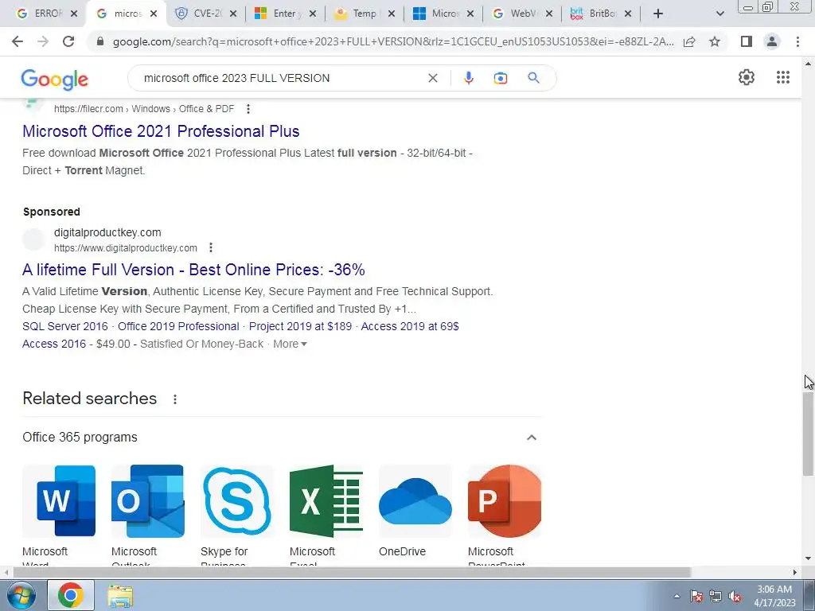Switch to the Temp tab
The height and width of the screenshot is (611, 815).
pyautogui.click(x=362, y=14)
